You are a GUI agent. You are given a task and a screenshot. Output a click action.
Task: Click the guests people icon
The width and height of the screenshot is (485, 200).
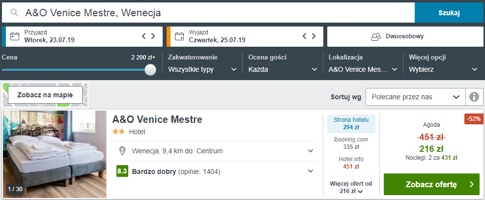click(376, 36)
